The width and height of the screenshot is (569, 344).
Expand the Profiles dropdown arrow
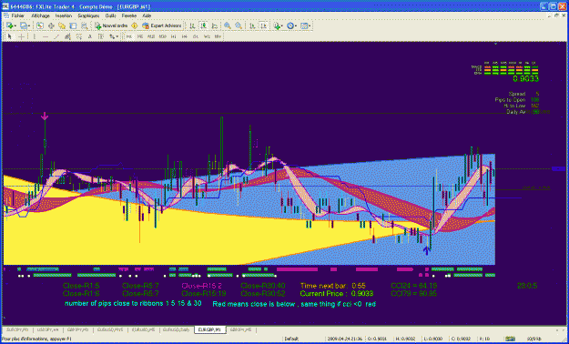pyautogui.click(x=29, y=25)
